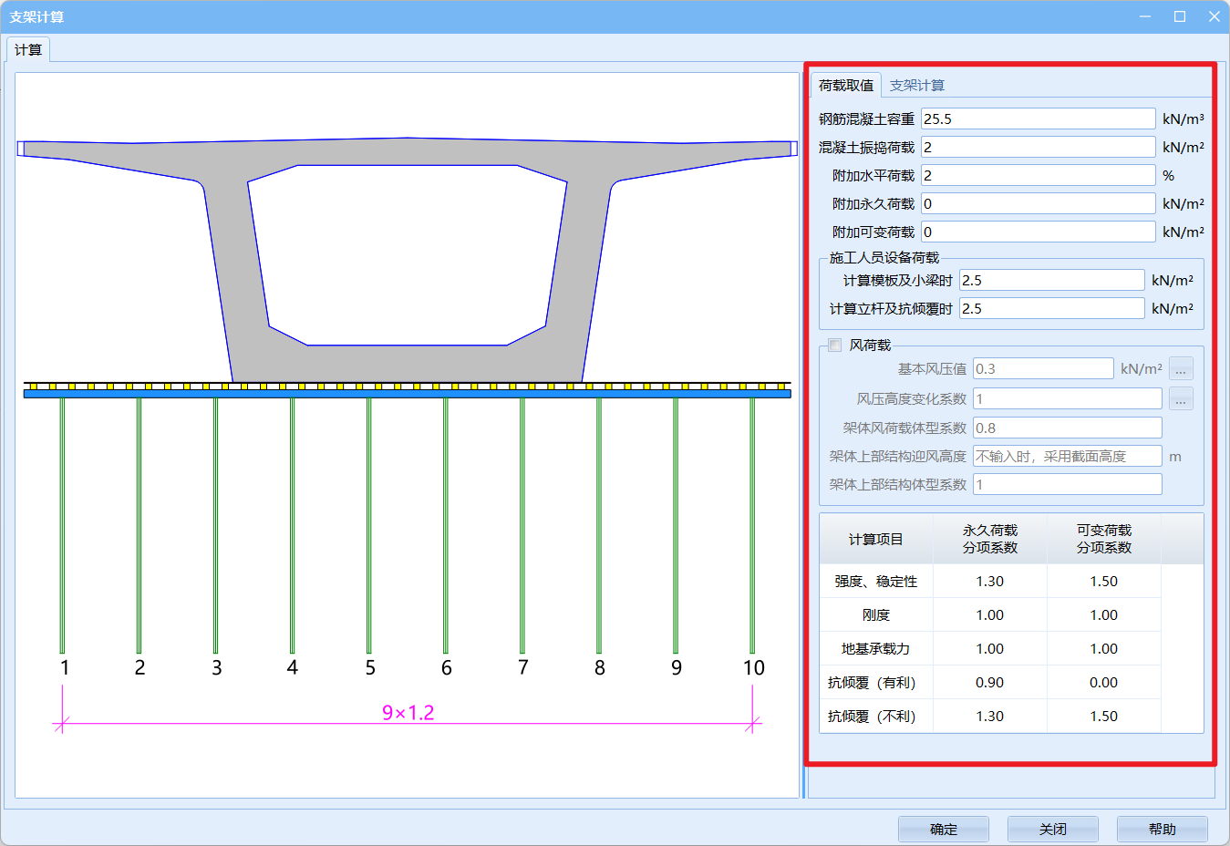This screenshot has height=846, width=1230.
Task: Click the 附加水平荷载 percentage field
Action: pyautogui.click(x=1038, y=176)
